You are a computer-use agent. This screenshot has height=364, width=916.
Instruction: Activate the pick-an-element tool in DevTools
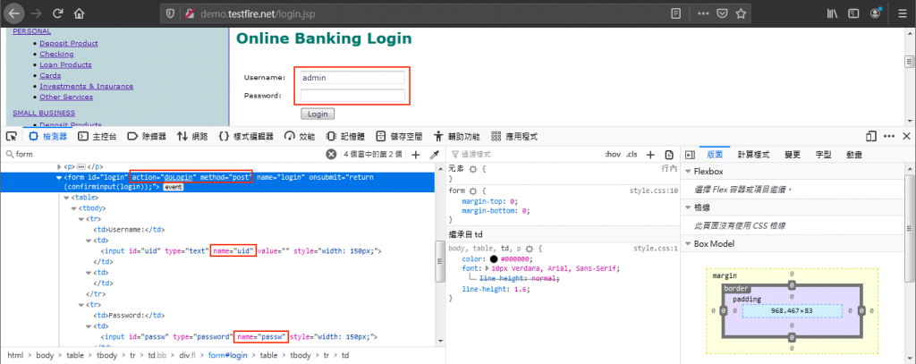pos(11,136)
